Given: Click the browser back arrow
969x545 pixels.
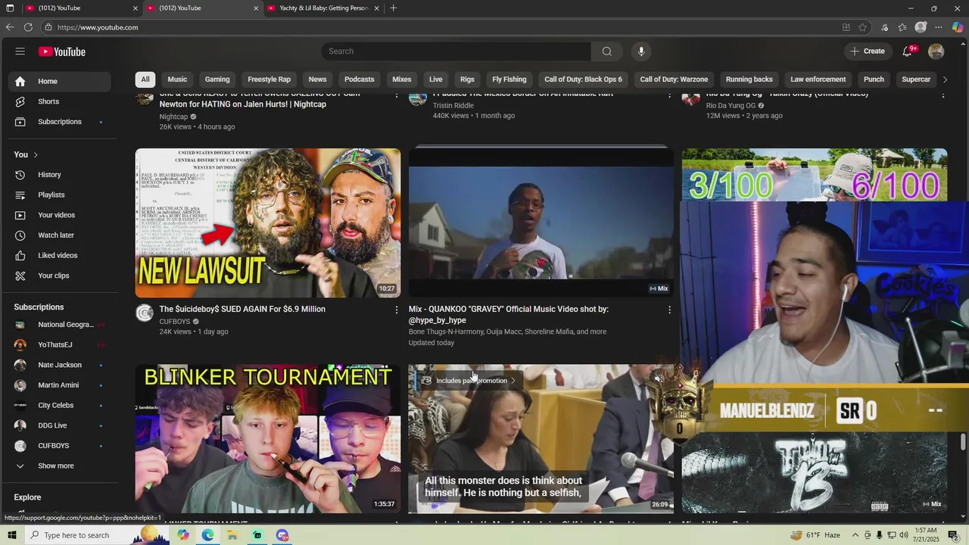Looking at the screenshot, I should [10, 27].
